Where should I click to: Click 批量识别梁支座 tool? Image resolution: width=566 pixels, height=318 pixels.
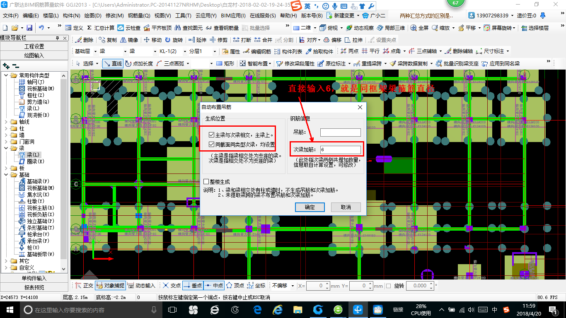[457, 63]
